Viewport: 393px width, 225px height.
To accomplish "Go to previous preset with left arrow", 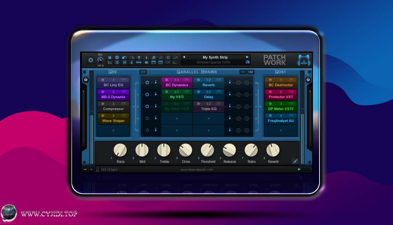I will coord(184,57).
